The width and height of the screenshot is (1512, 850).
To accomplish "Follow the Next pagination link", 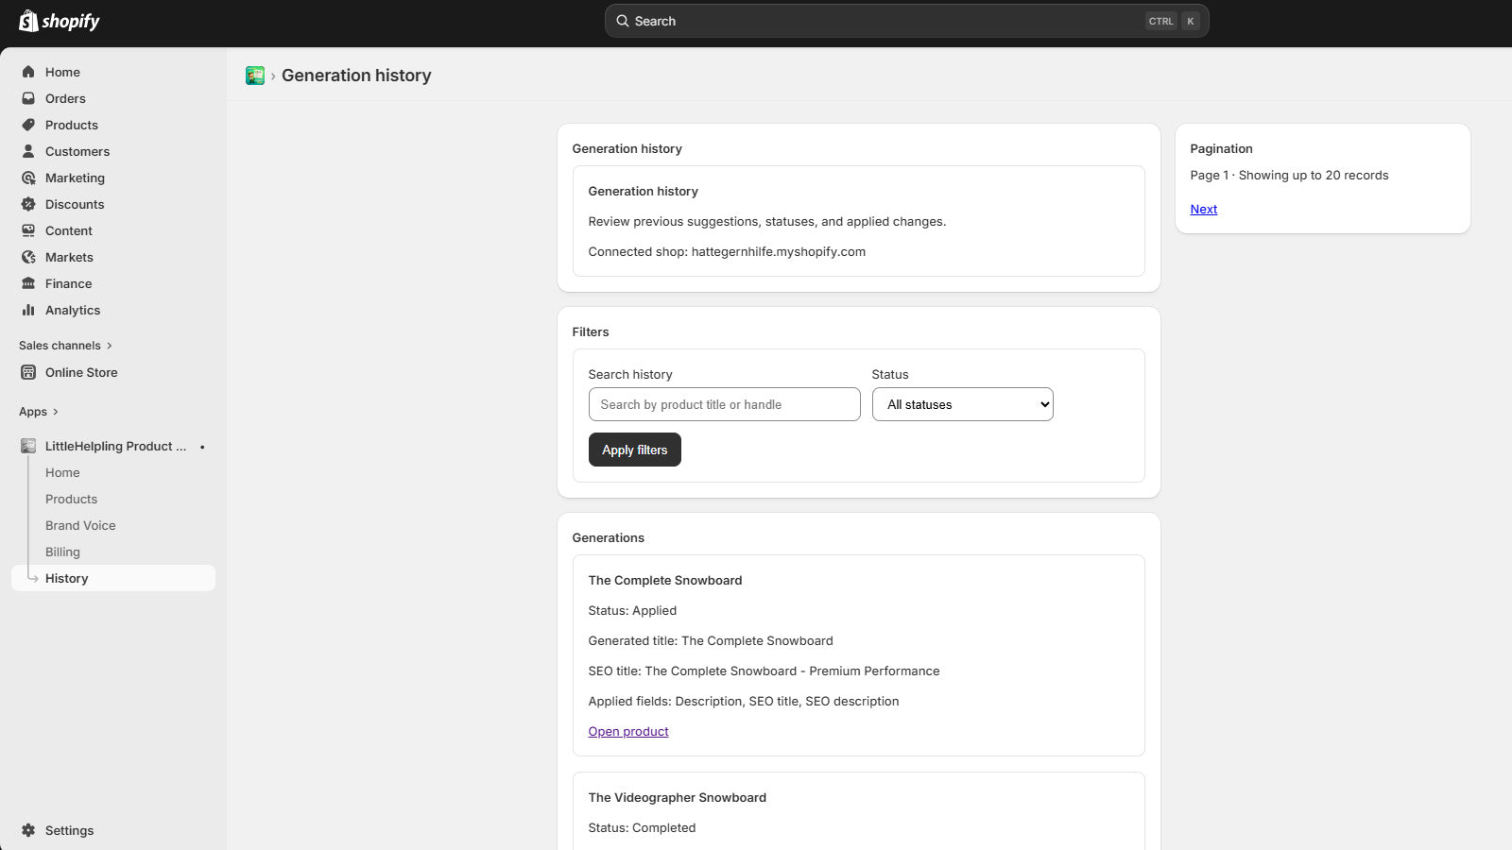I will (x=1203, y=209).
